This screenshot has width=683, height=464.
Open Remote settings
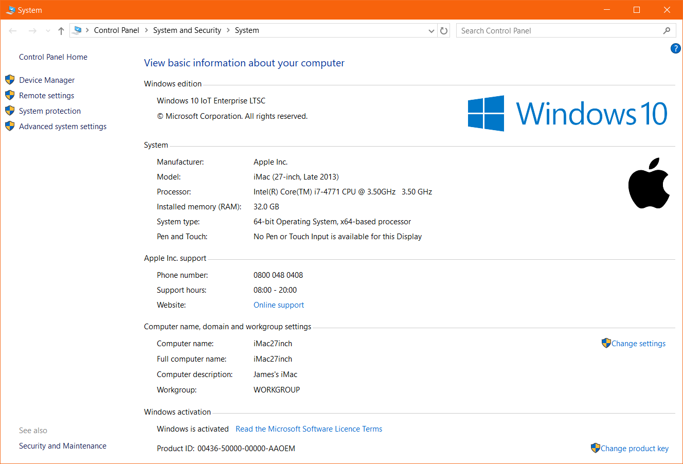(x=47, y=96)
